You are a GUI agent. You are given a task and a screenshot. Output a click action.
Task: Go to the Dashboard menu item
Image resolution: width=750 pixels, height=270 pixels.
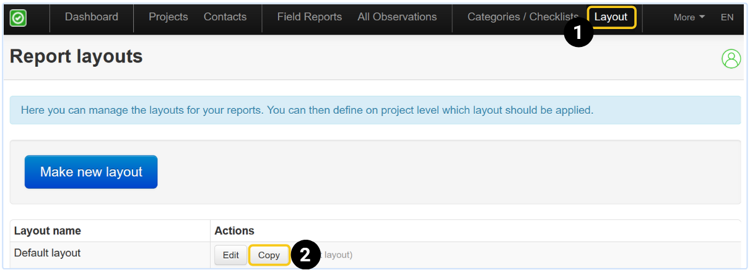[92, 17]
